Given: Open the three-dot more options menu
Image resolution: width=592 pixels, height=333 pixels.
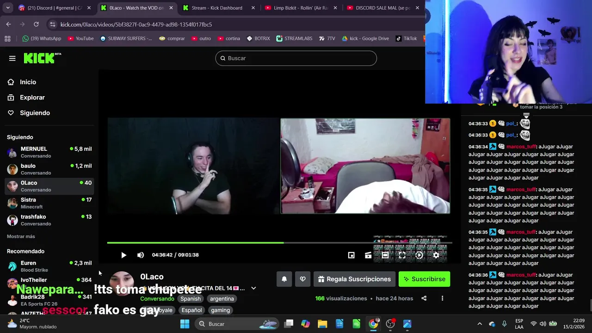Looking at the screenshot, I should [442, 298].
